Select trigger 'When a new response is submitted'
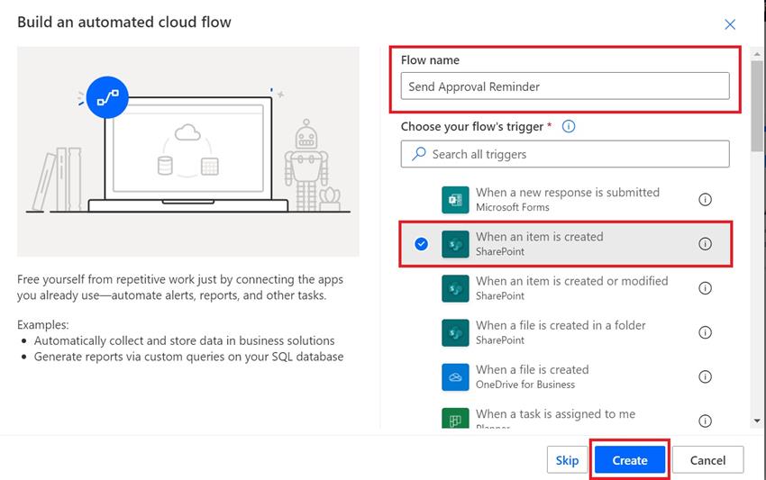The height and width of the screenshot is (480, 766). (565, 199)
